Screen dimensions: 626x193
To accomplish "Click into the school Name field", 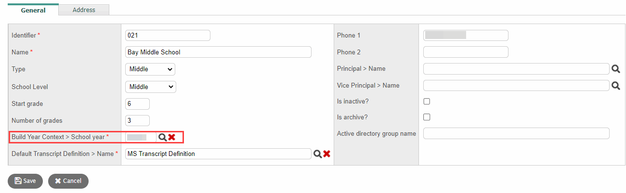I will tap(218, 52).
